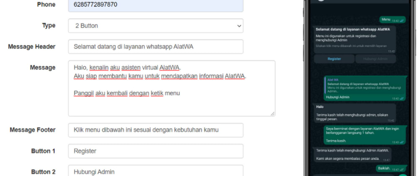Click the Message Header label
Image resolution: width=419 pixels, height=176 pixels.
click(x=32, y=47)
